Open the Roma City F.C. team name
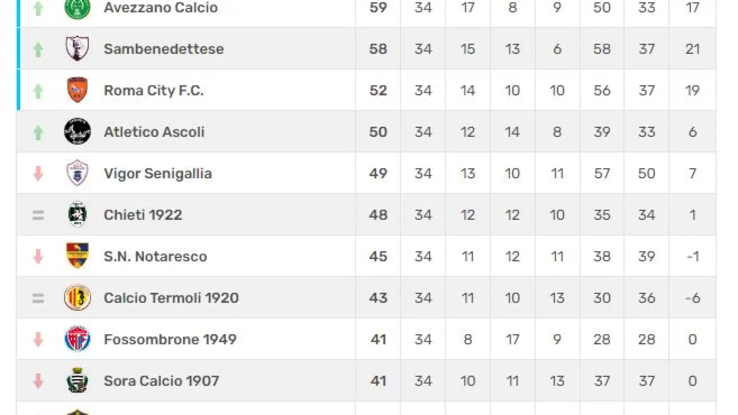This screenshot has height=415, width=738. [154, 90]
